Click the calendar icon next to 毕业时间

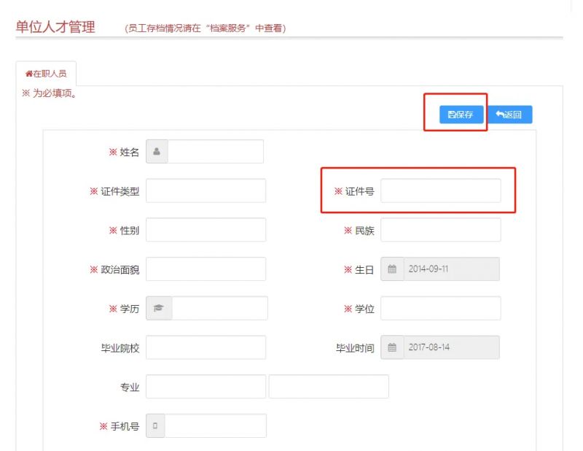(x=392, y=347)
